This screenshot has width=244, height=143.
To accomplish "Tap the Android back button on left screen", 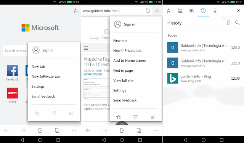I will point(22,140).
